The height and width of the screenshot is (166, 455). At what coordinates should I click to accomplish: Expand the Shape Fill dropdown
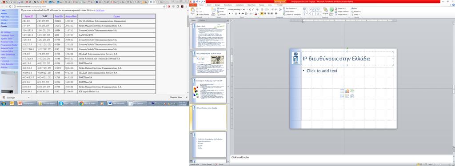340,8
